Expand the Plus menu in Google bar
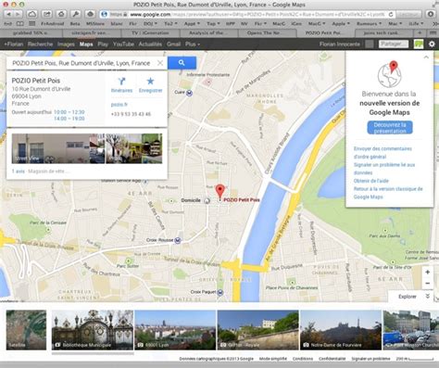 pyautogui.click(x=193, y=44)
